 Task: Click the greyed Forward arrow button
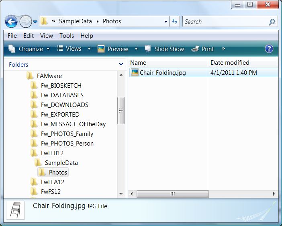[x=25, y=22]
